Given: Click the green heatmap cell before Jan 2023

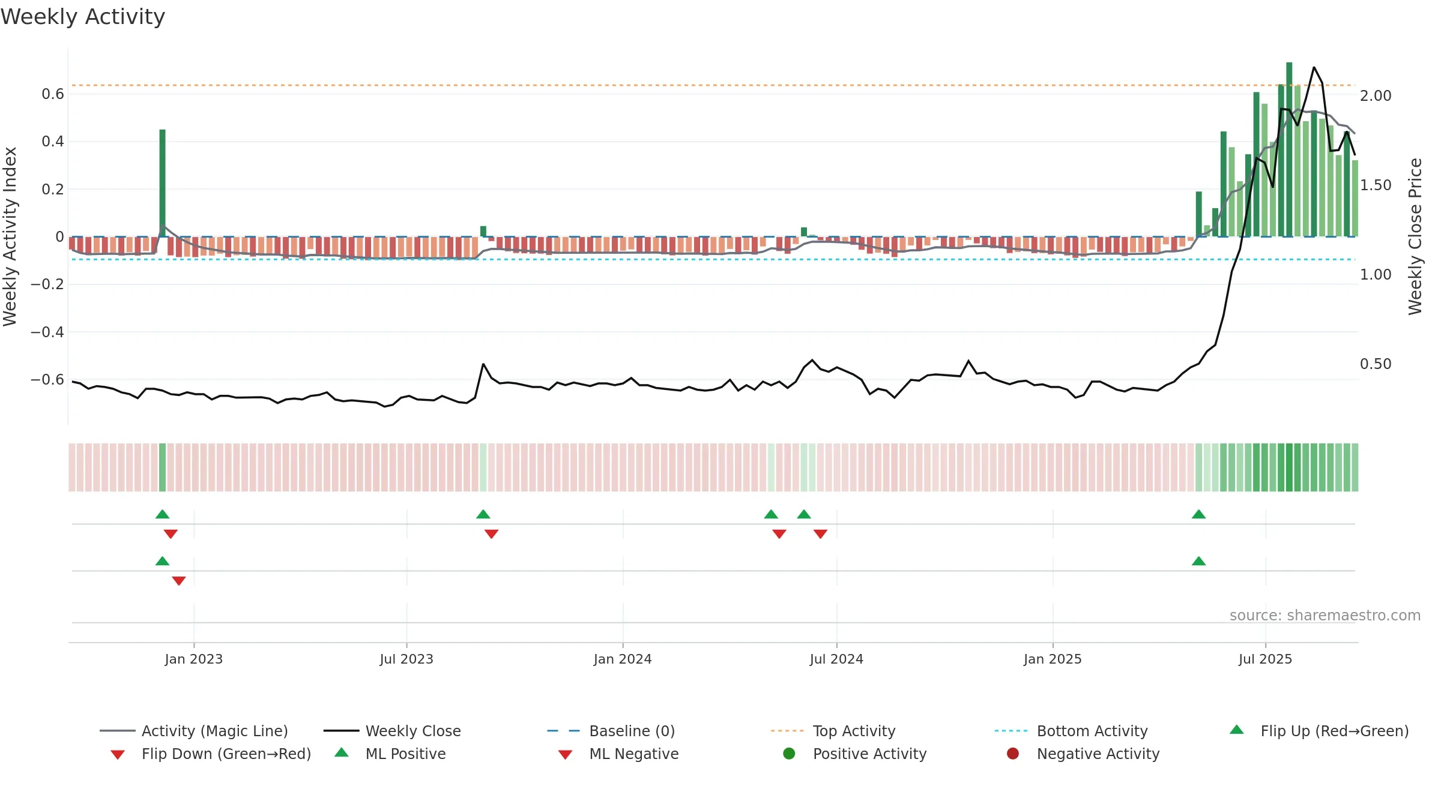Looking at the screenshot, I should pos(162,467).
